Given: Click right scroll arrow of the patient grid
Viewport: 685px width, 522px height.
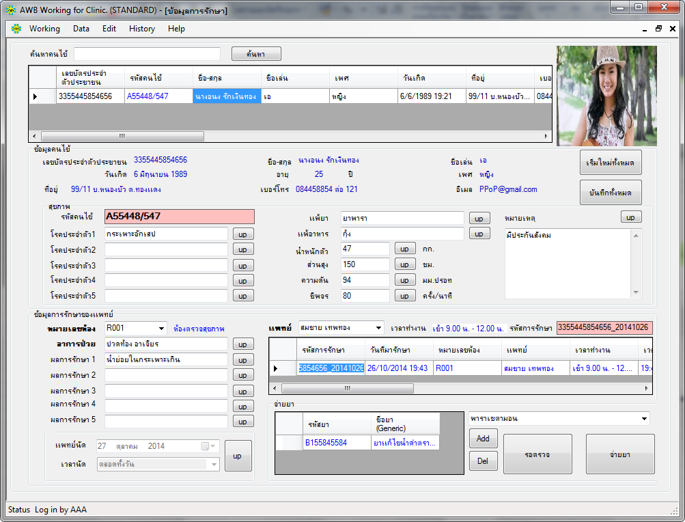Looking at the screenshot, I should coord(546,136).
